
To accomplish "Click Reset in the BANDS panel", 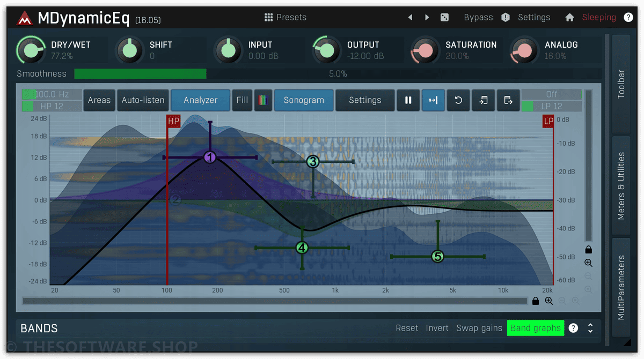I will [x=407, y=328].
